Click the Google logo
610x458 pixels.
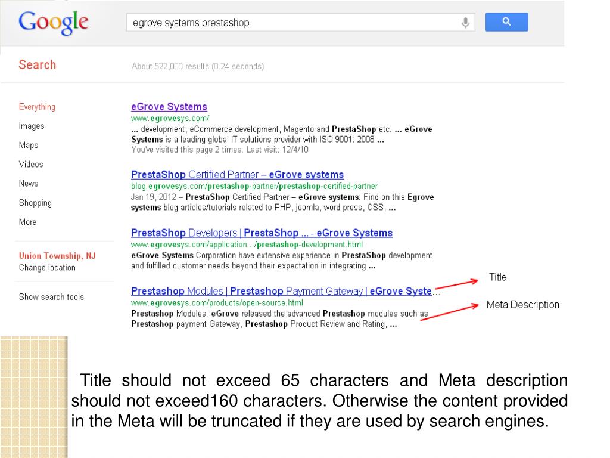[54, 23]
